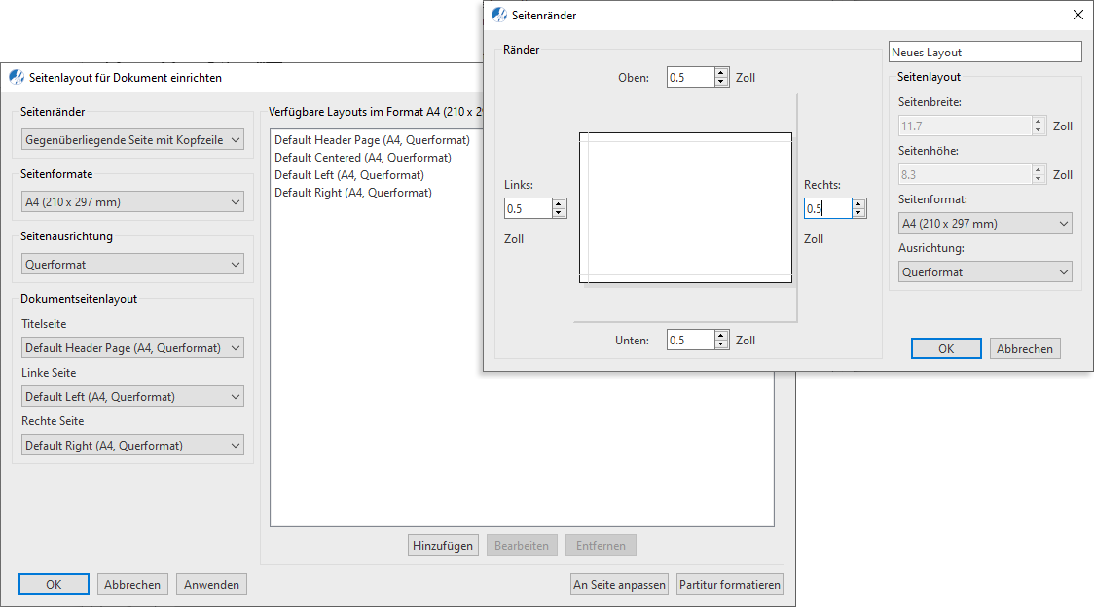Increase the Links margin spinner value

[x=559, y=204]
